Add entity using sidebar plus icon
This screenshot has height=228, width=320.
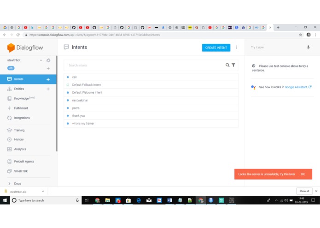coord(48,89)
